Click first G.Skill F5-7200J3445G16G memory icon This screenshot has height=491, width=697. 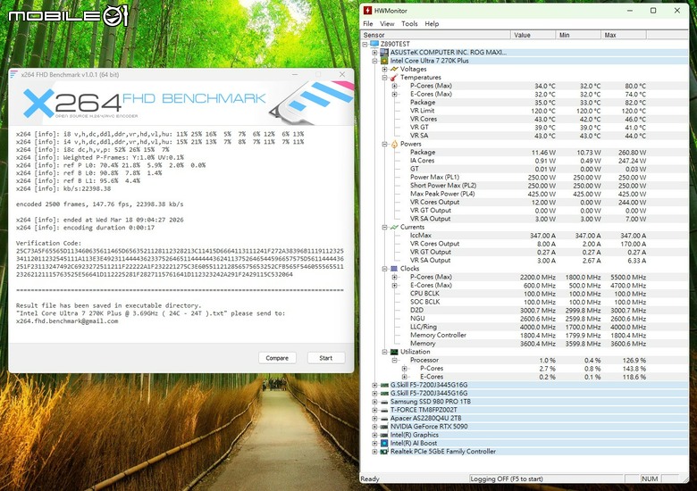point(384,385)
